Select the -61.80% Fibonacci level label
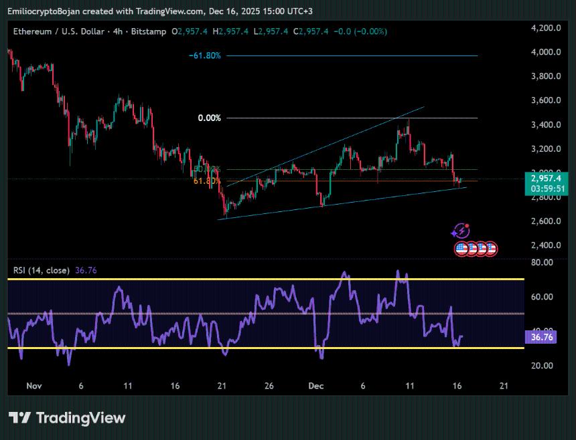Image resolution: width=576 pixels, height=440 pixels. coord(204,56)
